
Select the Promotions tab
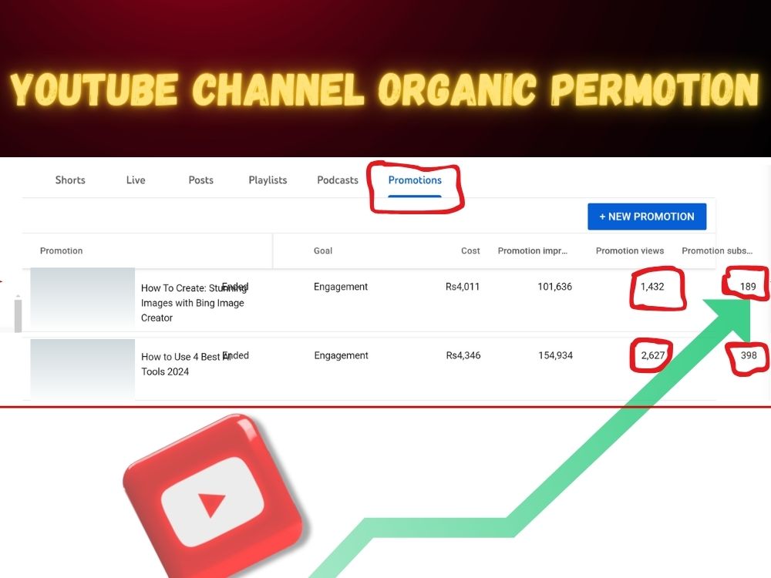click(415, 180)
